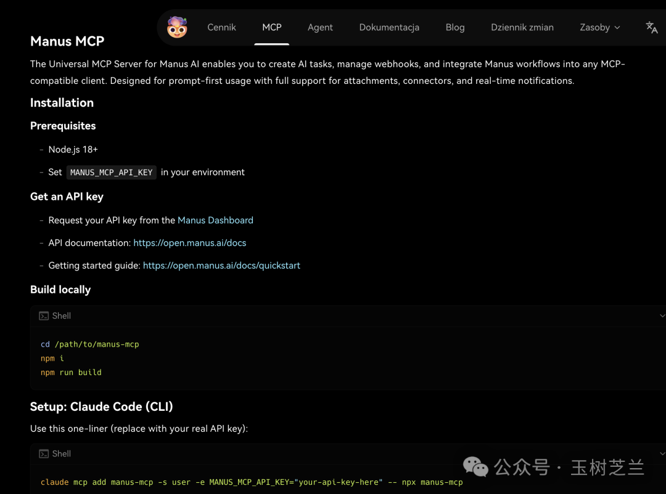Open the language translation icon
The height and width of the screenshot is (494, 666).
[652, 28]
